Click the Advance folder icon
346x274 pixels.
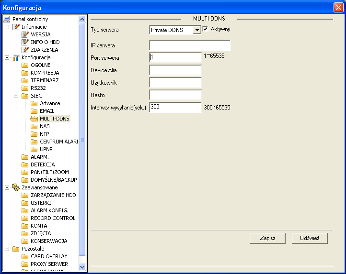[34, 103]
